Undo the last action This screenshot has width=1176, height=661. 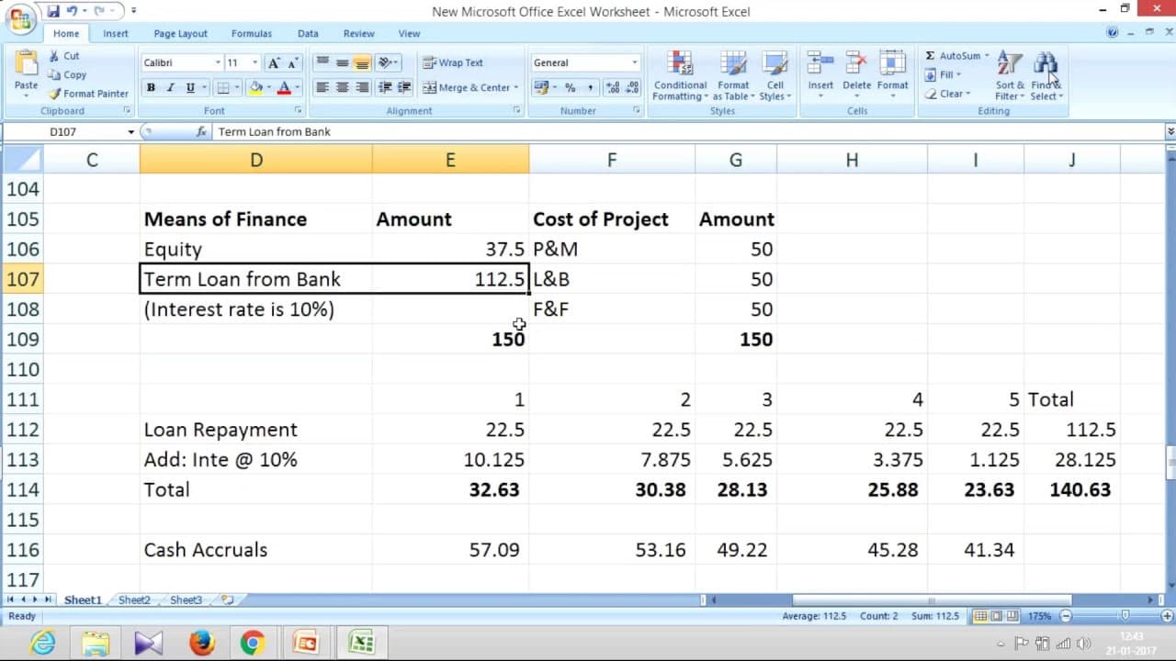[x=73, y=11]
